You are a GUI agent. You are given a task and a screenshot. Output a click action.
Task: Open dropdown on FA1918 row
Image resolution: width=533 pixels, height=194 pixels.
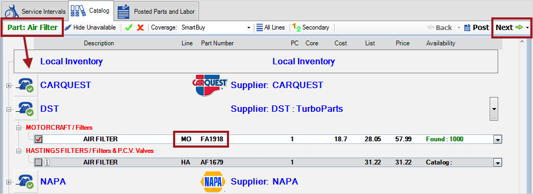click(498, 140)
